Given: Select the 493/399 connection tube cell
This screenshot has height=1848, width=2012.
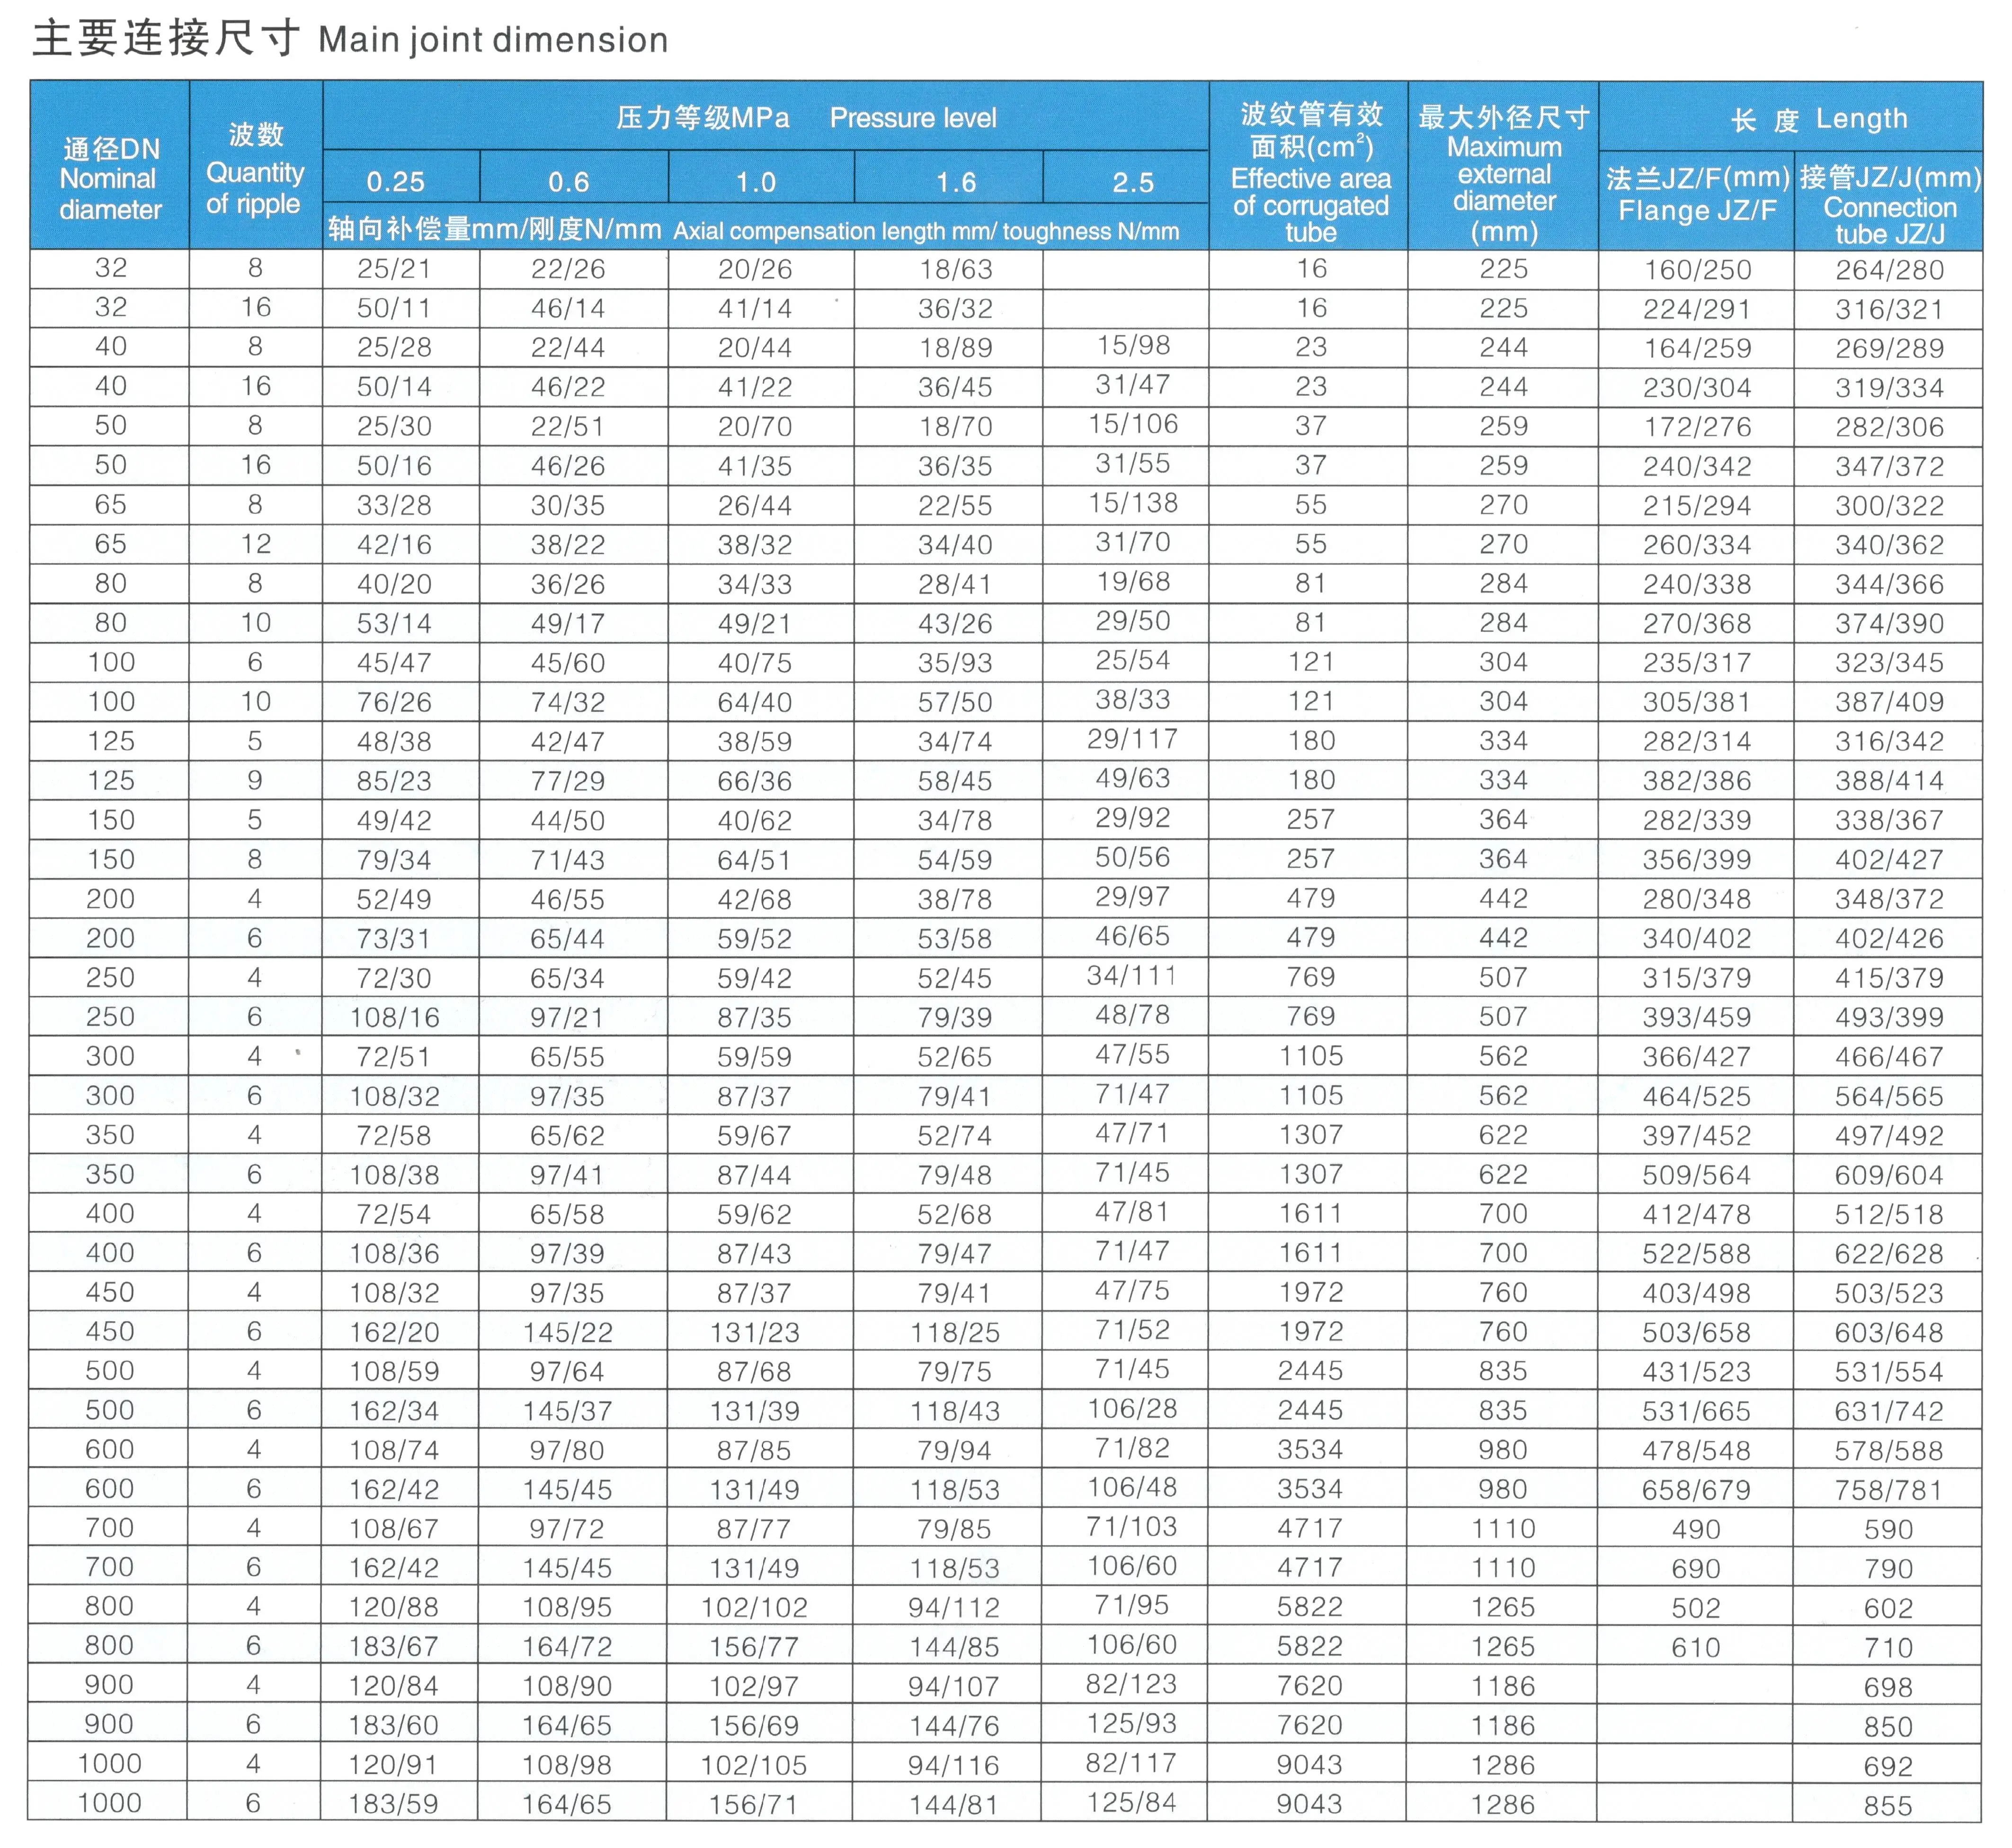Looking at the screenshot, I should [x=1889, y=1017].
